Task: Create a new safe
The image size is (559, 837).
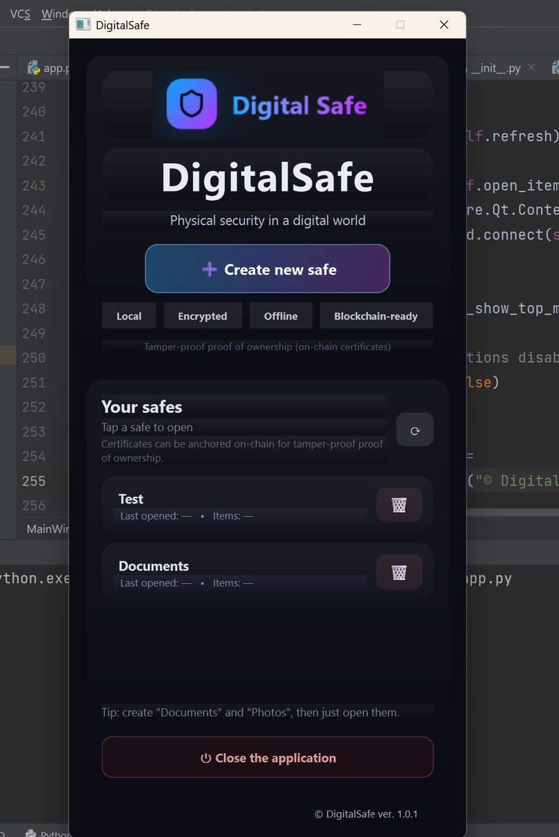Action: click(x=268, y=269)
